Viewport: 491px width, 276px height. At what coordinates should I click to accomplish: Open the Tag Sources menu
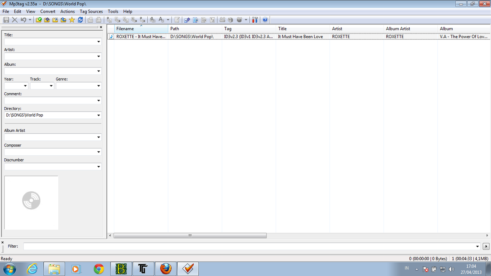(91, 11)
